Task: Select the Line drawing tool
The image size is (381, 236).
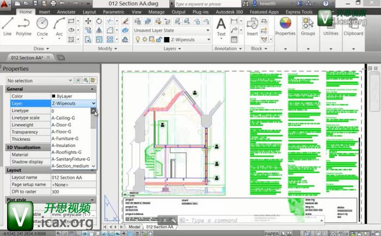Action: (7, 26)
